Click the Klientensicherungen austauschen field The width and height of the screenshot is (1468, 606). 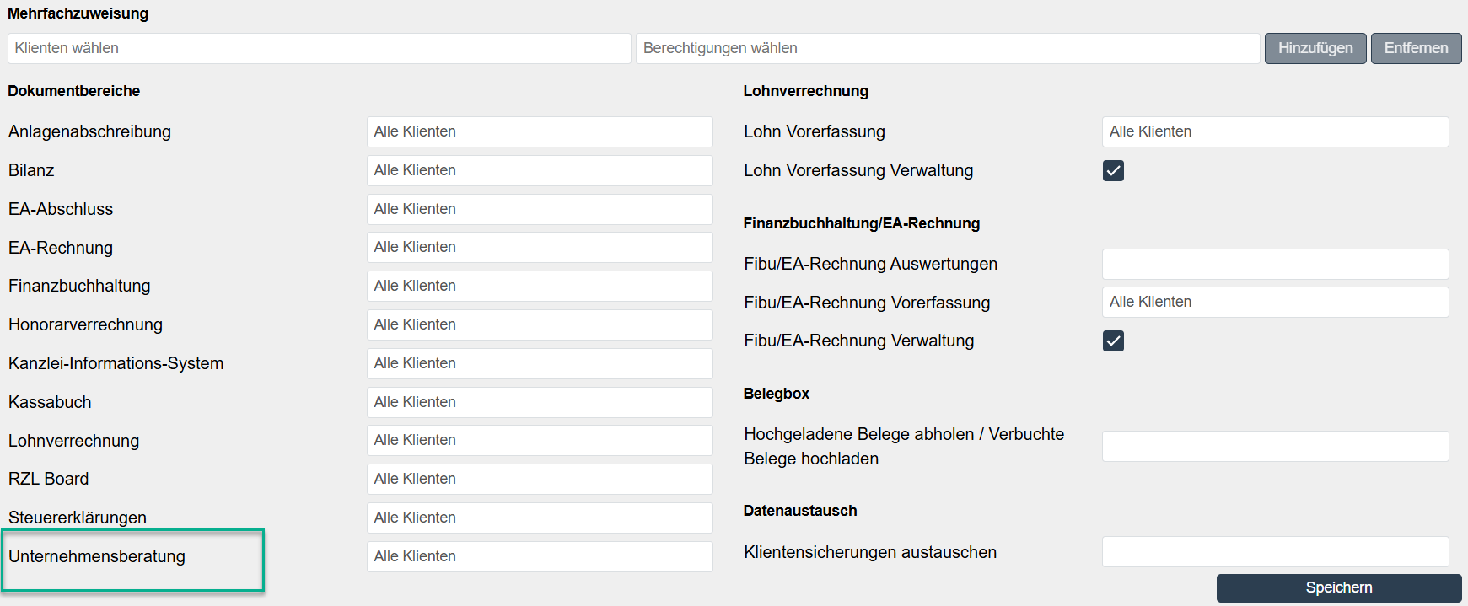(x=1275, y=553)
